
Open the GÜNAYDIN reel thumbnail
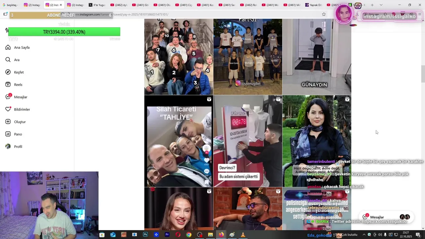coord(317,57)
